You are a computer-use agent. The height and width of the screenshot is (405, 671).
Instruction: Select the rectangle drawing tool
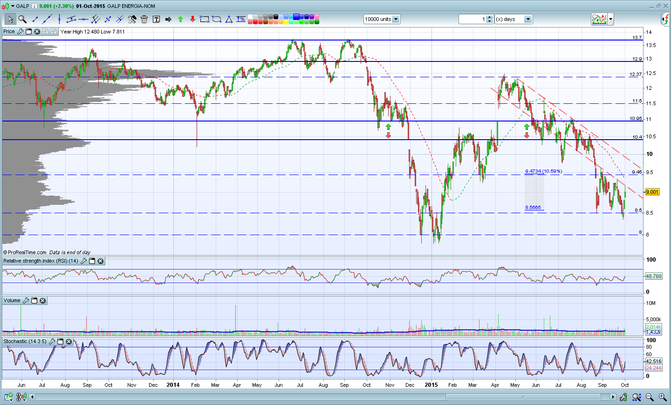(x=205, y=19)
